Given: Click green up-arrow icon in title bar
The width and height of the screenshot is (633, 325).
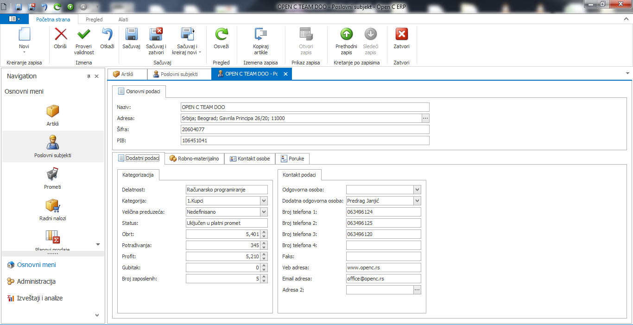Looking at the screenshot, I should [70, 7].
